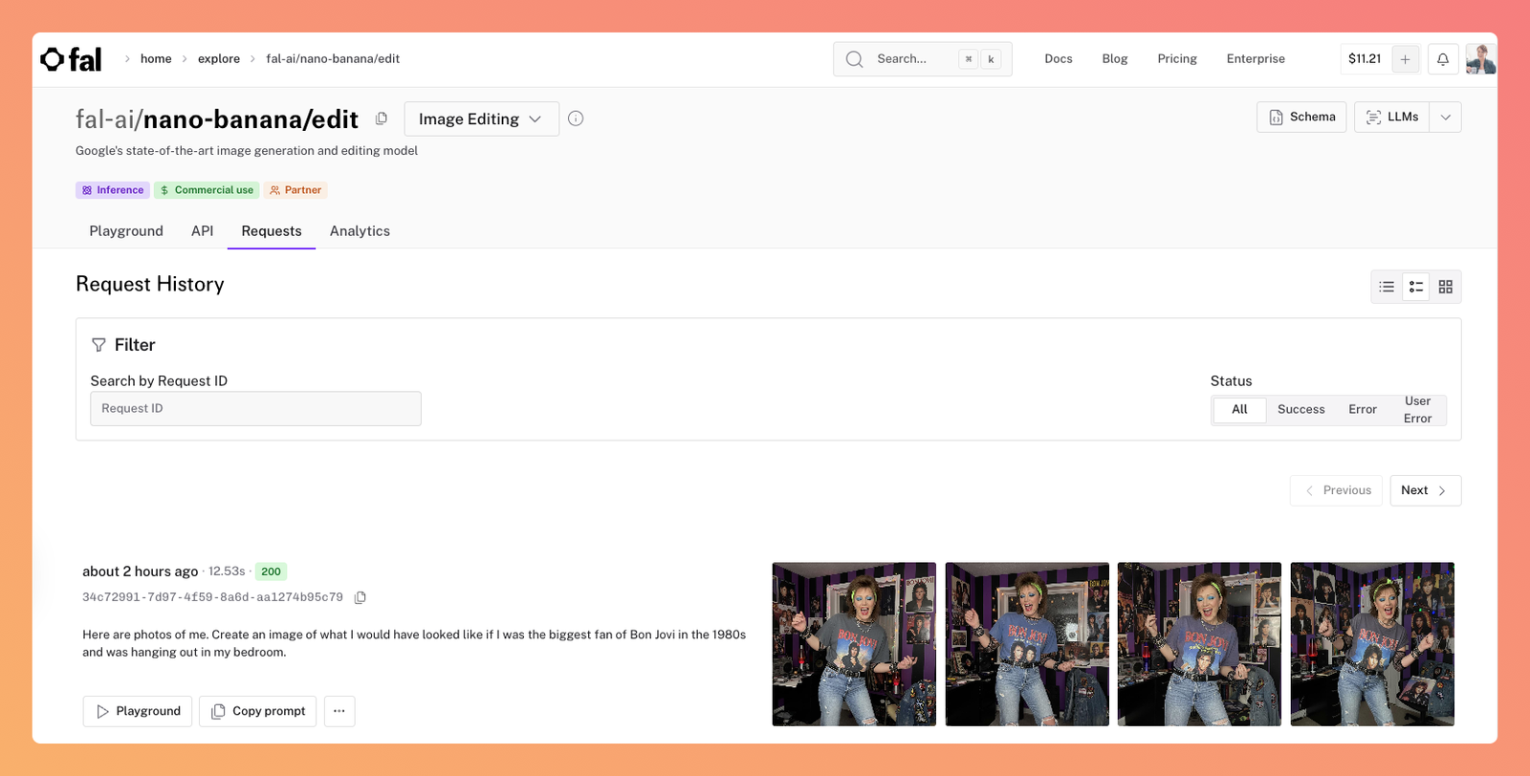Copy the request ID to clipboard
The width and height of the screenshot is (1530, 776).
(x=361, y=597)
